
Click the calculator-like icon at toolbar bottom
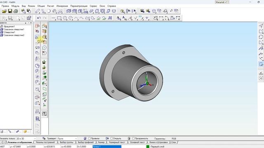44,113
